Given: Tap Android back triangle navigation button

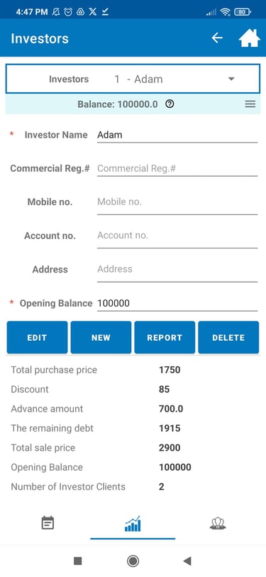Looking at the screenshot, I should (x=187, y=561).
